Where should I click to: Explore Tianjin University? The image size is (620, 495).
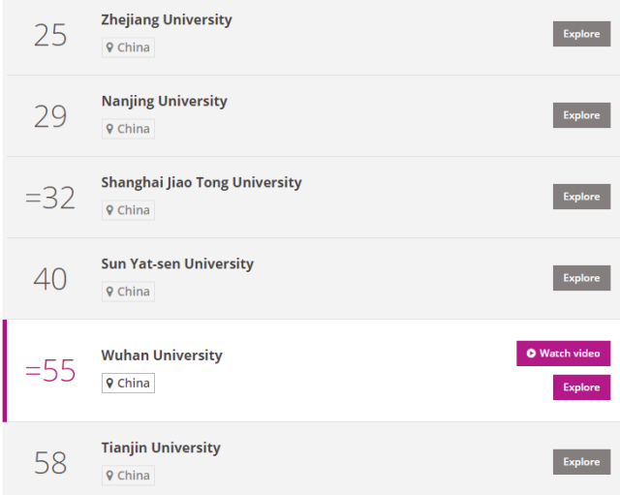pyautogui.click(x=581, y=462)
